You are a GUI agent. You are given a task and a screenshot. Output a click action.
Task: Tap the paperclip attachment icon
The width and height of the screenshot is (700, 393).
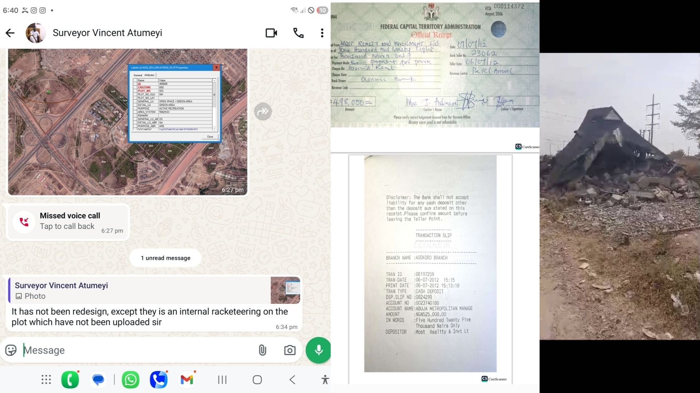pos(262,350)
